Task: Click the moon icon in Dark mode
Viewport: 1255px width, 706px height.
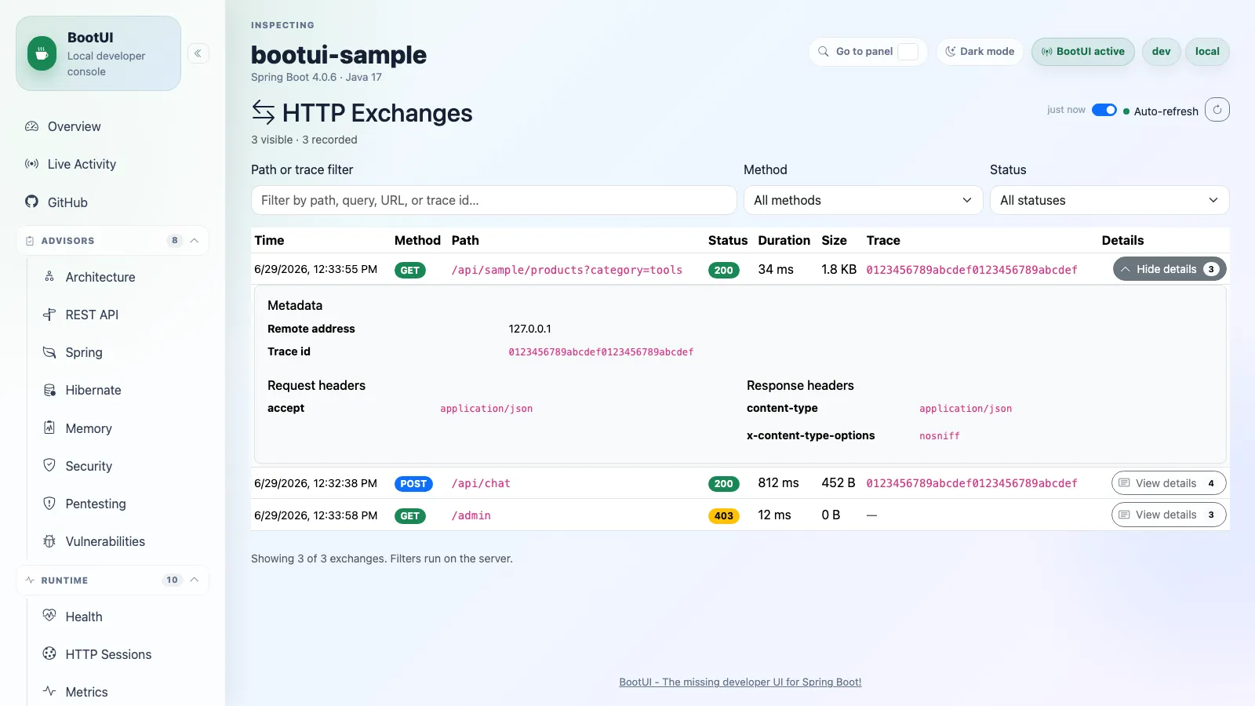Action: [x=951, y=52]
